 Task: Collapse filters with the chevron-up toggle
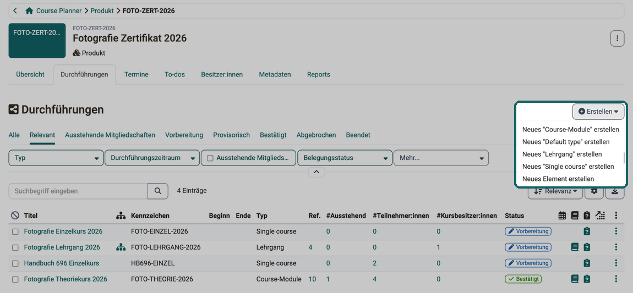[x=316, y=172]
